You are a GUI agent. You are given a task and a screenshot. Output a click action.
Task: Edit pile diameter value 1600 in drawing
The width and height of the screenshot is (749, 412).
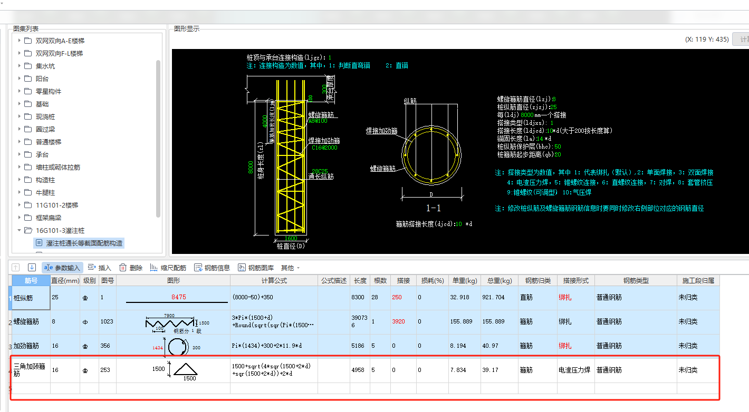coord(291,238)
